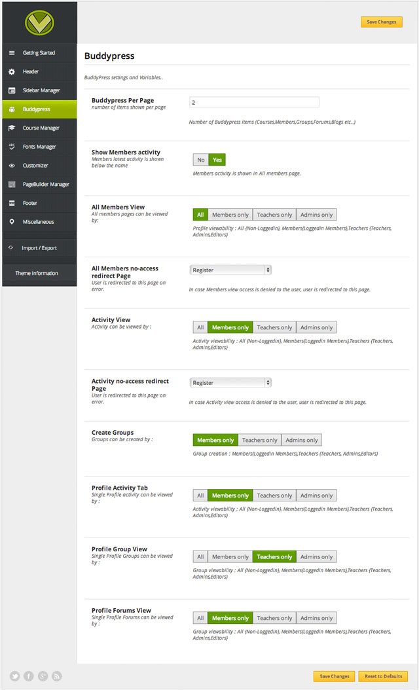Image resolution: width=419 pixels, height=690 pixels.
Task: Select Admins only for Create Groups
Action: [x=302, y=440]
